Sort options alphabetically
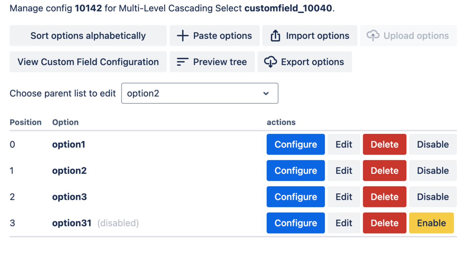Image resolution: width=464 pixels, height=264 pixels. coord(88,36)
